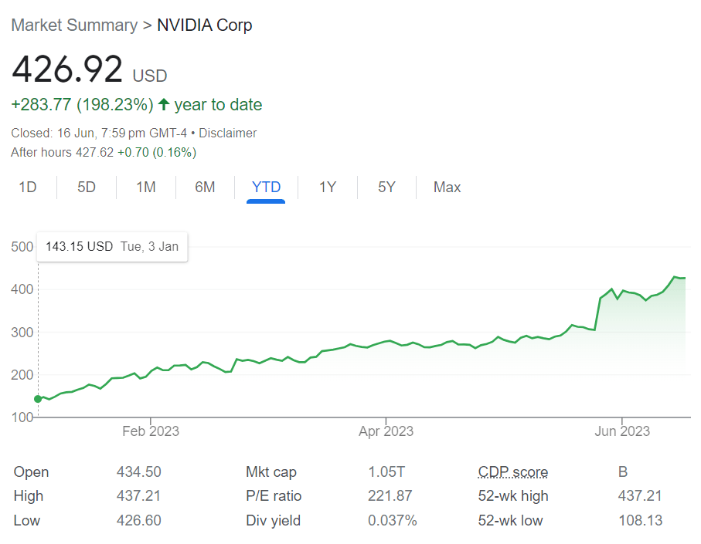Open the Disclaimer link

(227, 133)
